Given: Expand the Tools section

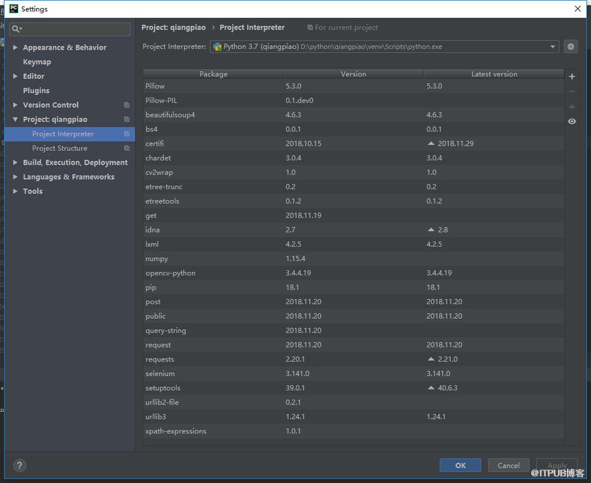Looking at the screenshot, I should point(15,191).
